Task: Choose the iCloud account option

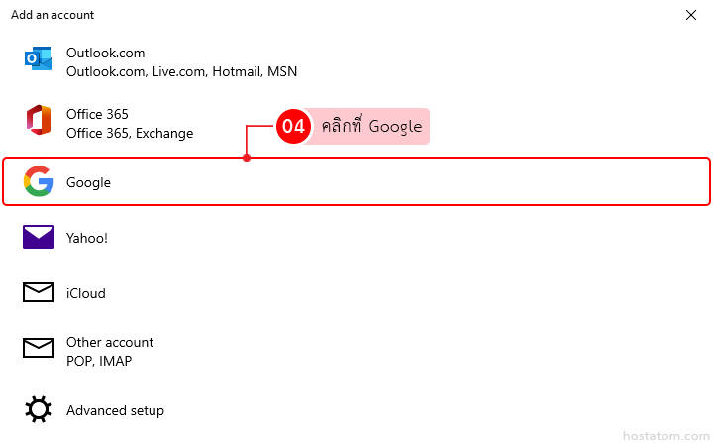Action: tap(85, 294)
